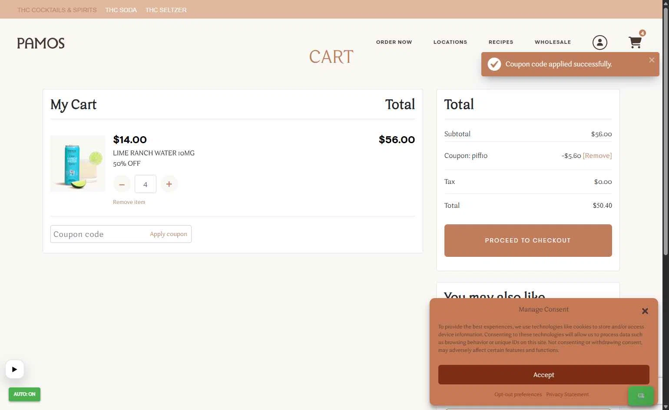Click the play button overlay
Image resolution: width=669 pixels, height=410 pixels.
click(15, 369)
